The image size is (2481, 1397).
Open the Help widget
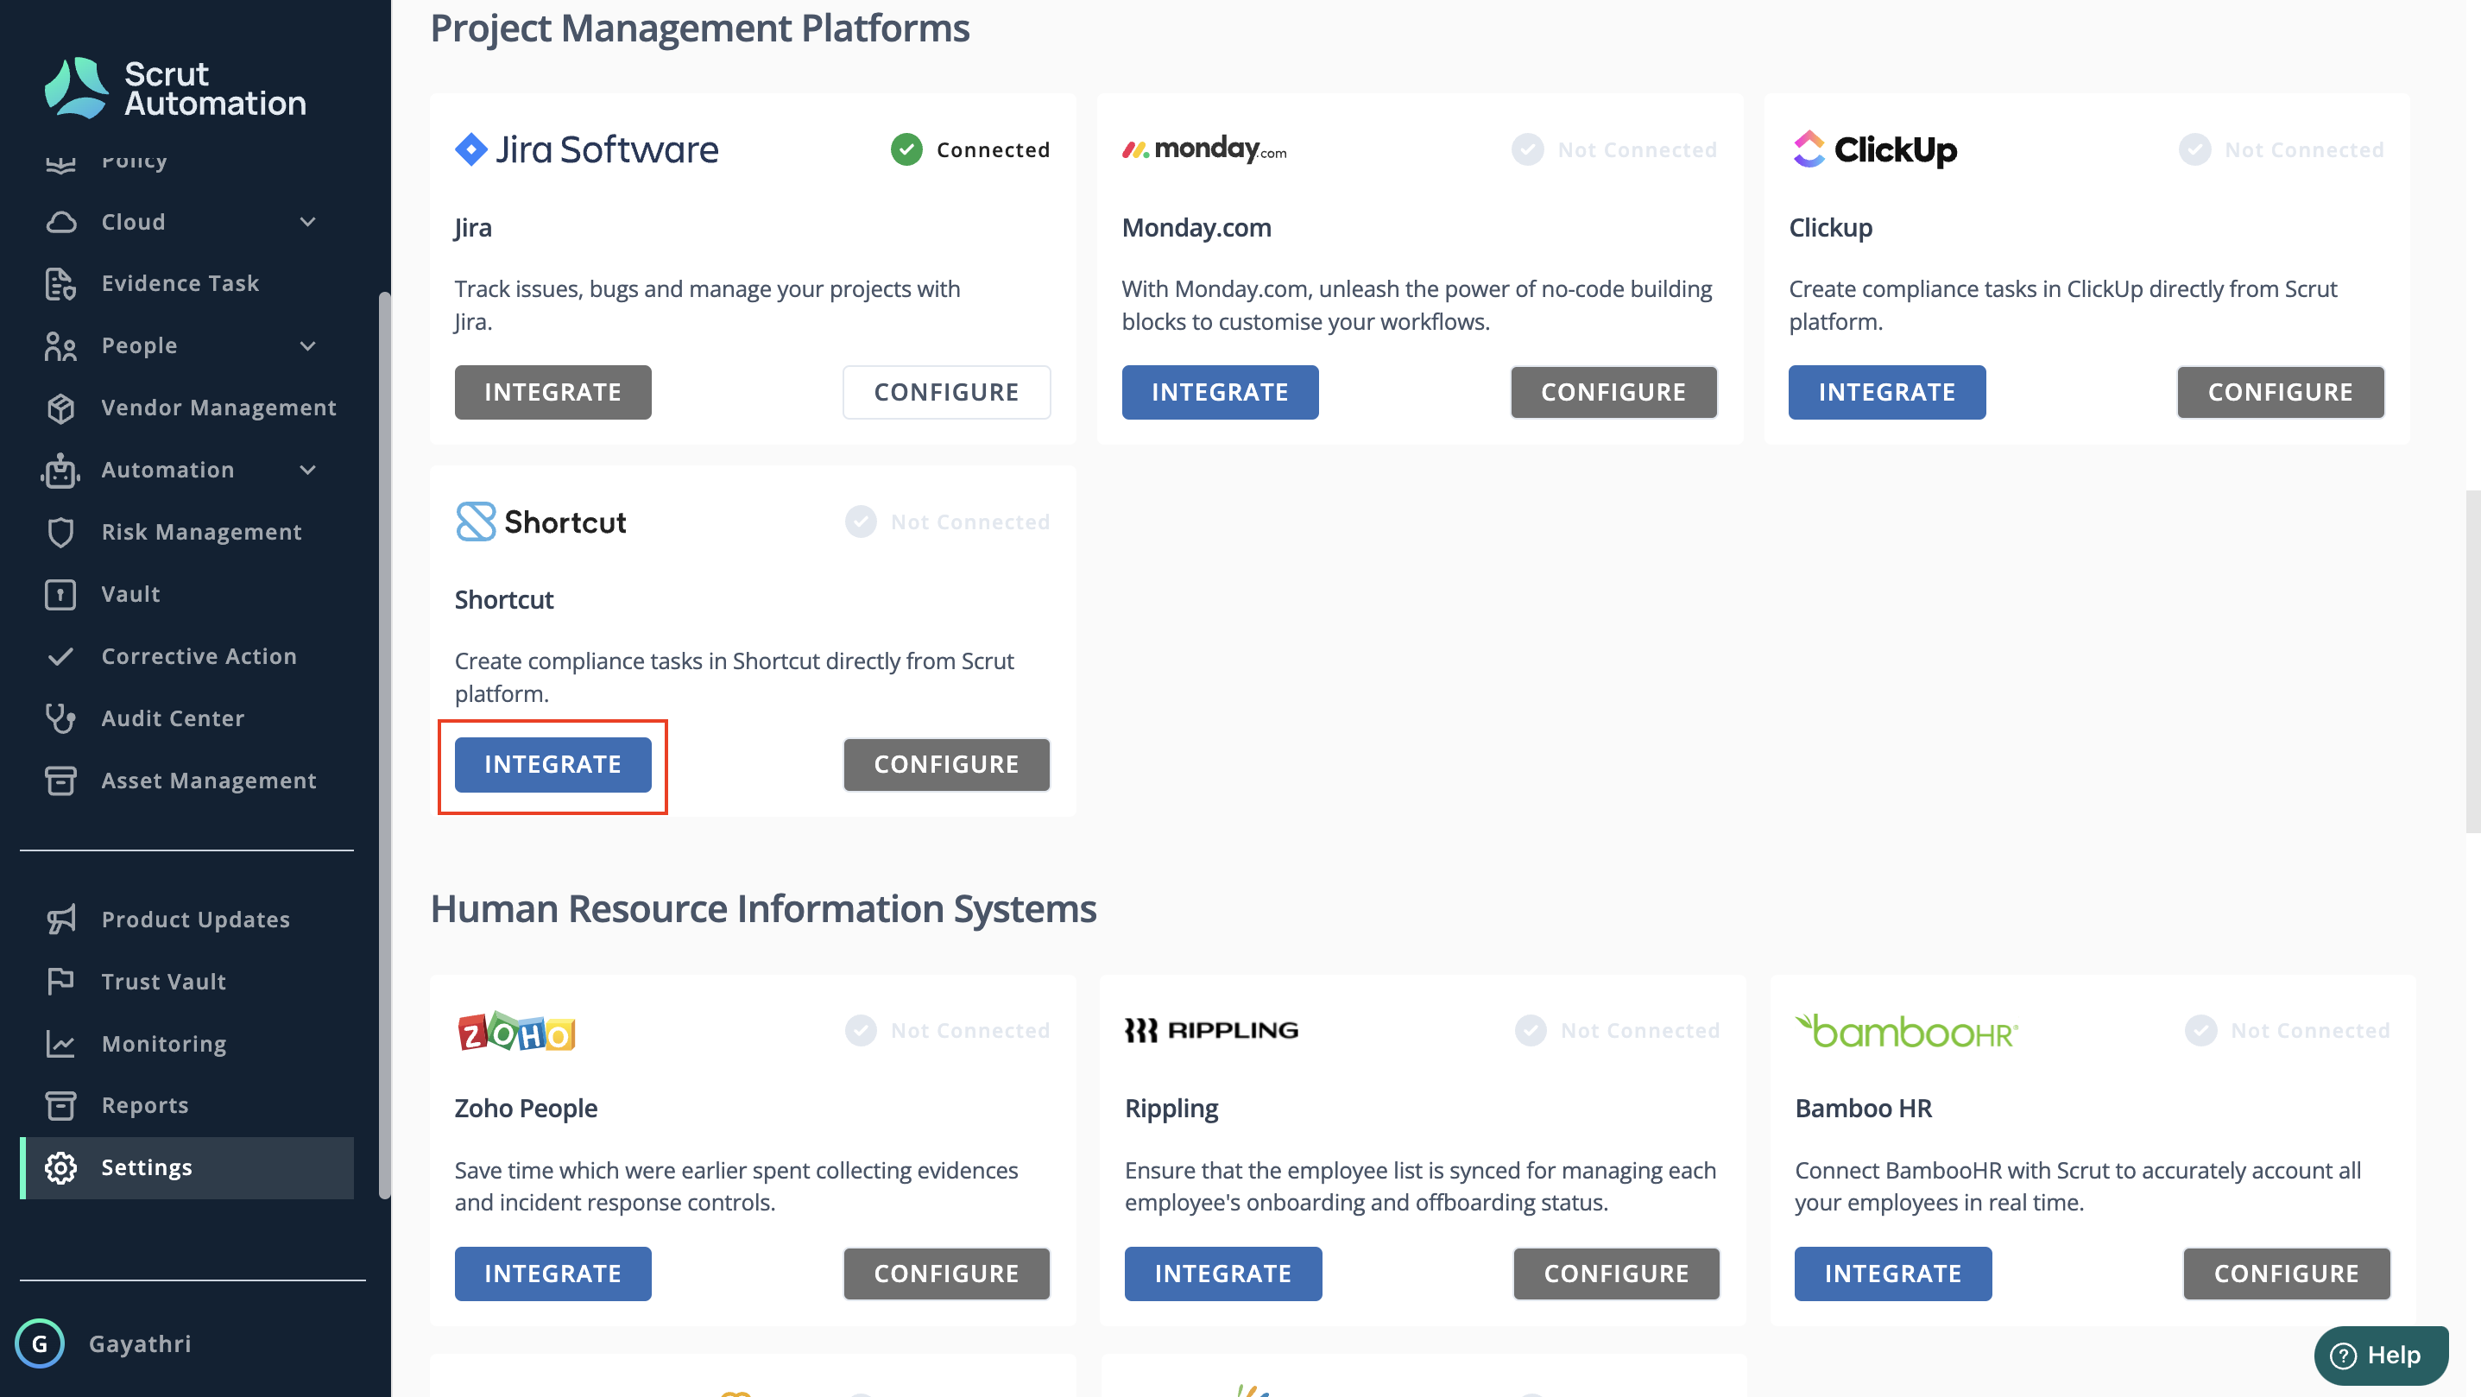pyautogui.click(x=2381, y=1355)
